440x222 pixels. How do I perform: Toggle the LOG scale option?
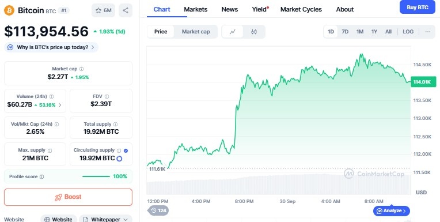click(408, 32)
